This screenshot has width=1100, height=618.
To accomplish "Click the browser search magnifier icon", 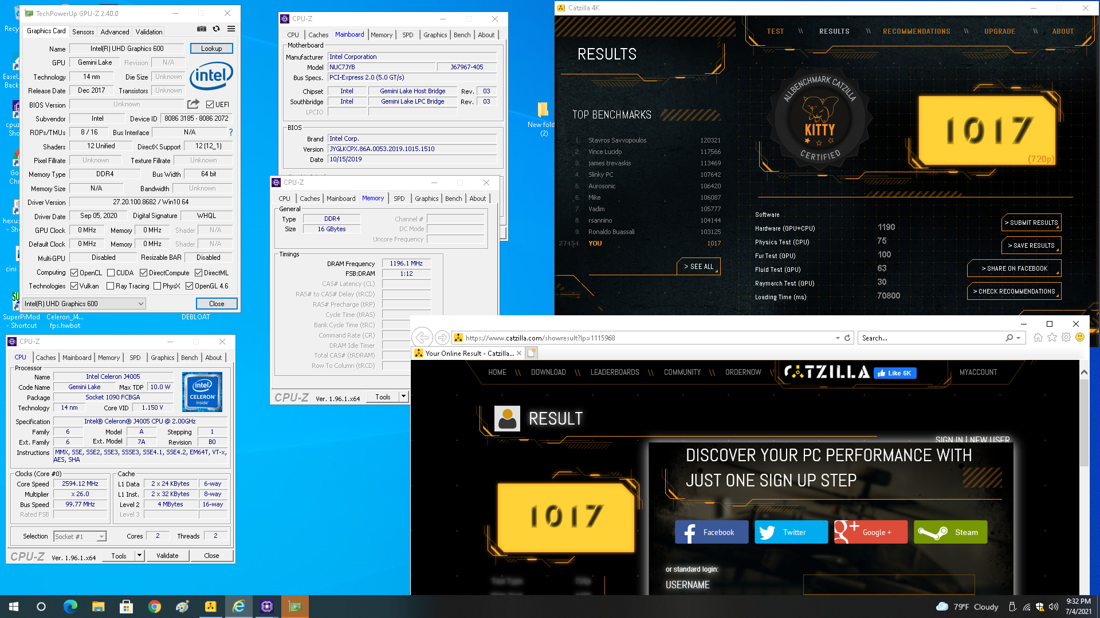I will [1009, 338].
